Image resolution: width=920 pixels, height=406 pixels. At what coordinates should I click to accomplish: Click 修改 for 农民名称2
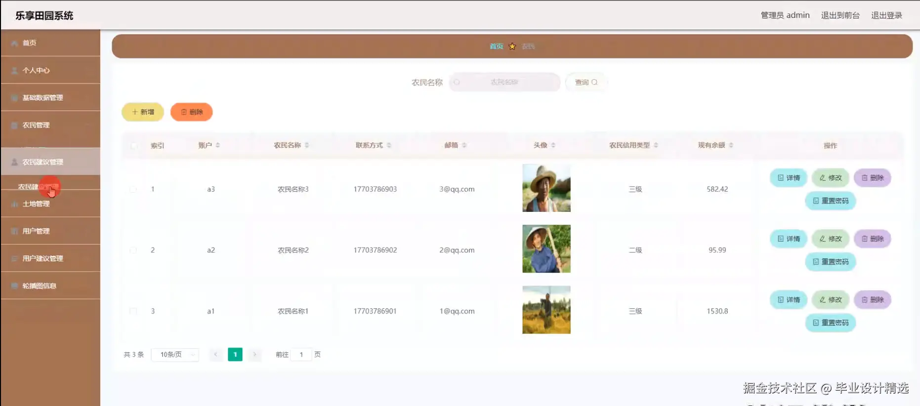(831, 239)
